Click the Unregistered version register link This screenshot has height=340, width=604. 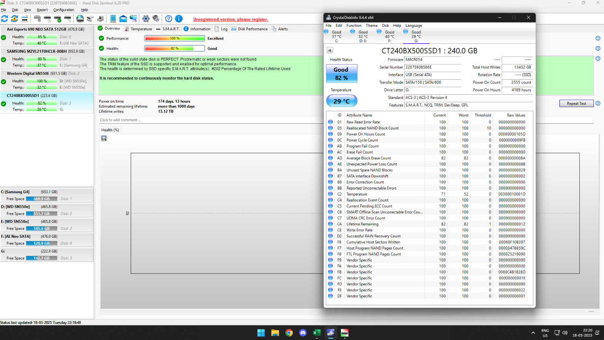[230, 19]
